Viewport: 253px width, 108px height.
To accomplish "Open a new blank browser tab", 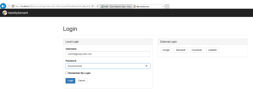I will point(167,6).
